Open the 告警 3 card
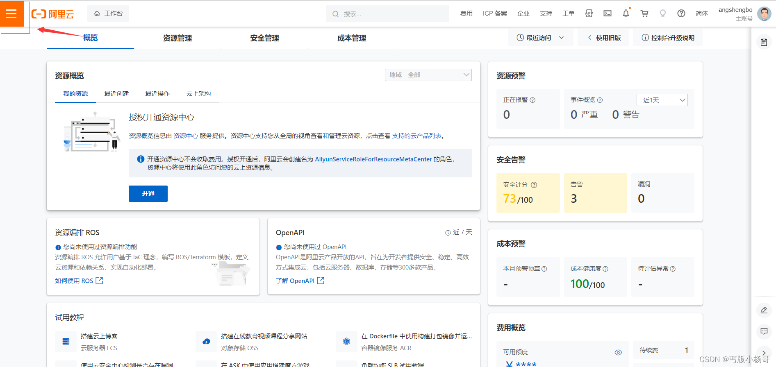This screenshot has width=776, height=367. (595, 193)
